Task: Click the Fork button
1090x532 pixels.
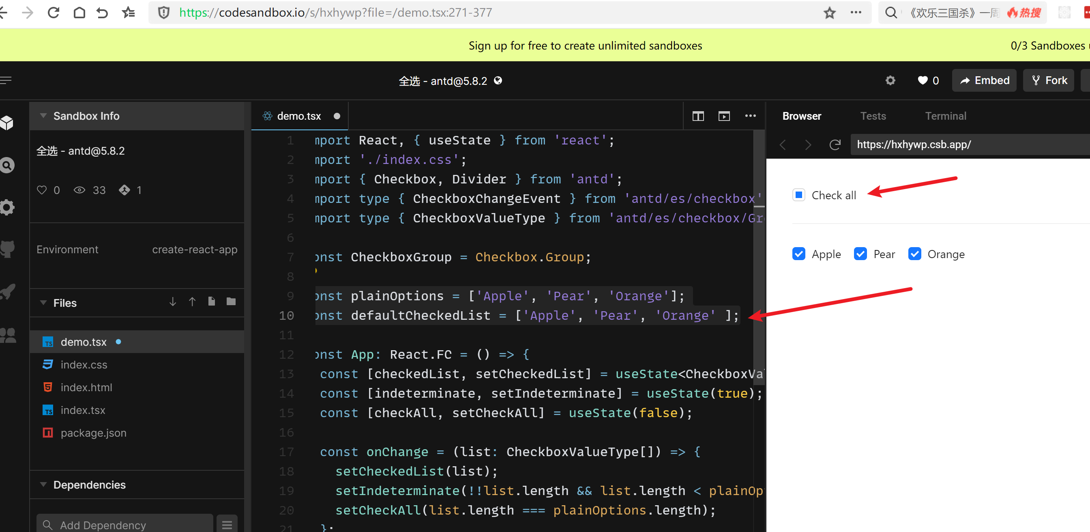Action: pos(1049,80)
